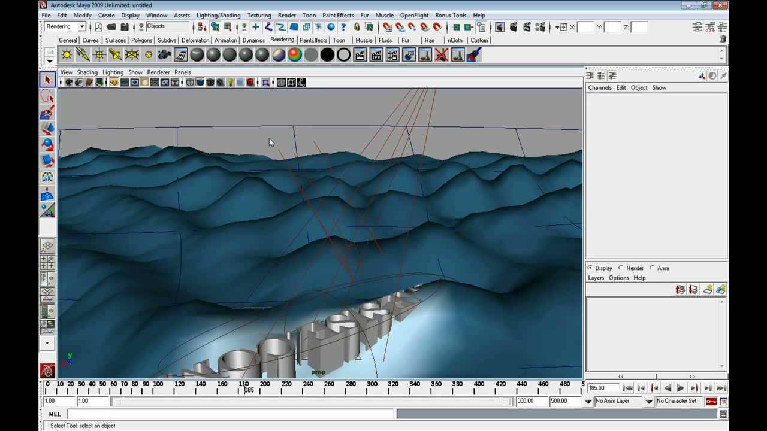Expand the toolbox layout arrow

(x=47, y=344)
